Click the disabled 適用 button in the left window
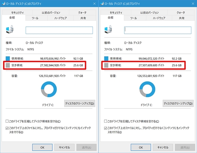Screen dimensions: 197x153 point(86,147)
